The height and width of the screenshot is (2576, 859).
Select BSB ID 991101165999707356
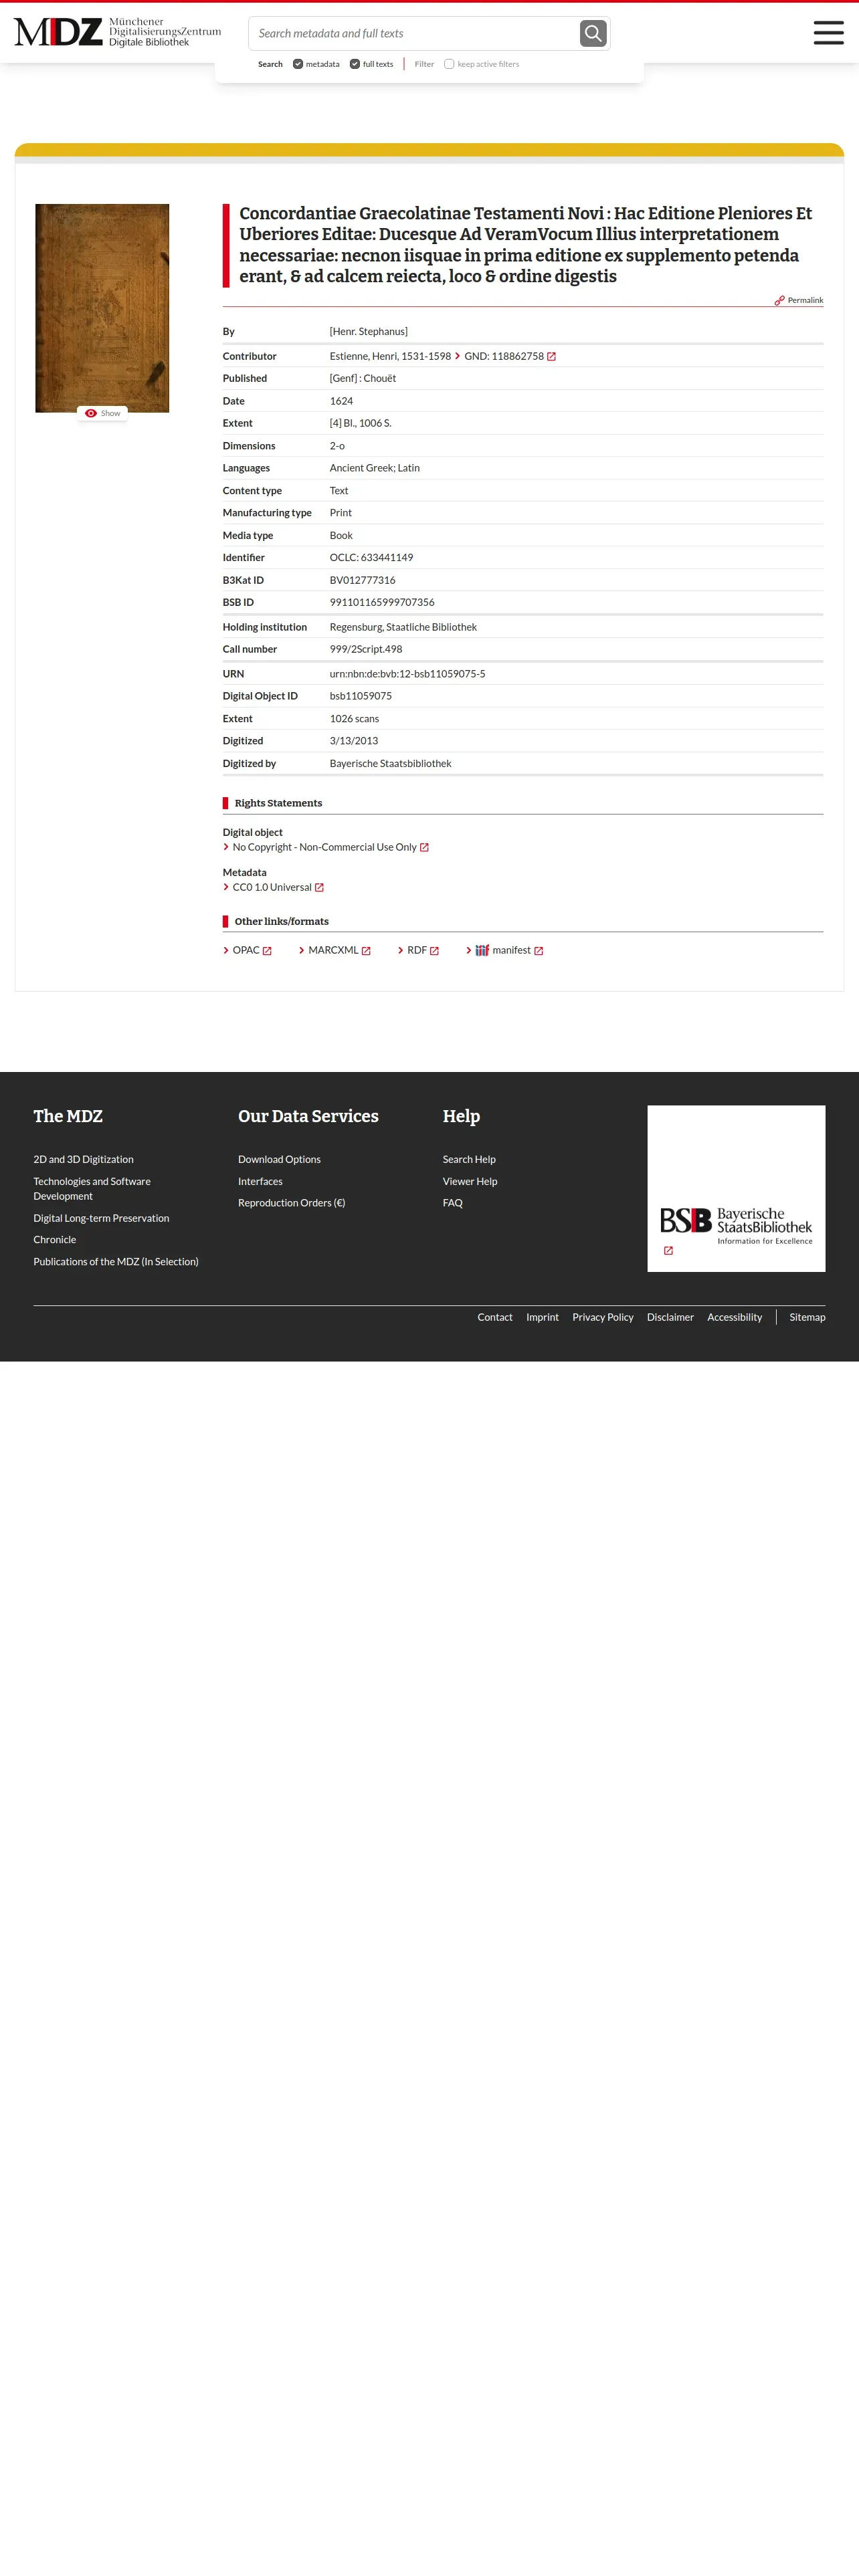click(x=382, y=602)
